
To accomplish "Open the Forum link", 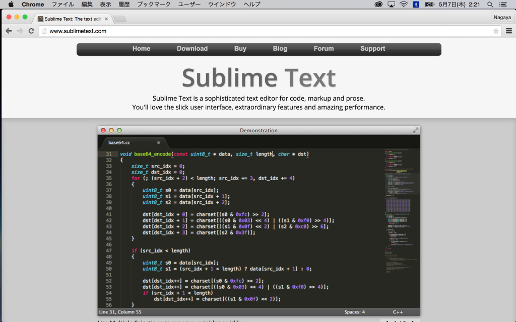I will click(x=324, y=49).
